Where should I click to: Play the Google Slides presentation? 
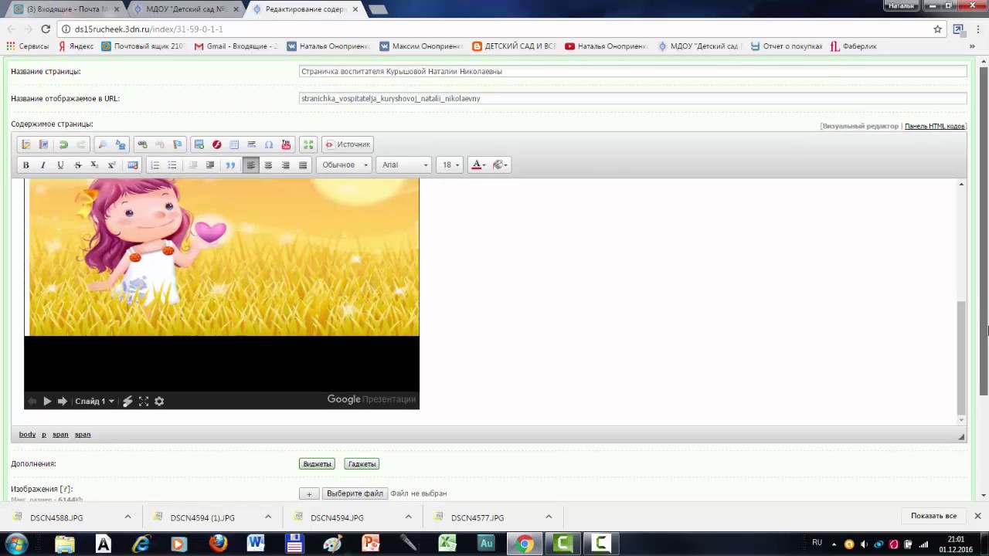tap(47, 401)
